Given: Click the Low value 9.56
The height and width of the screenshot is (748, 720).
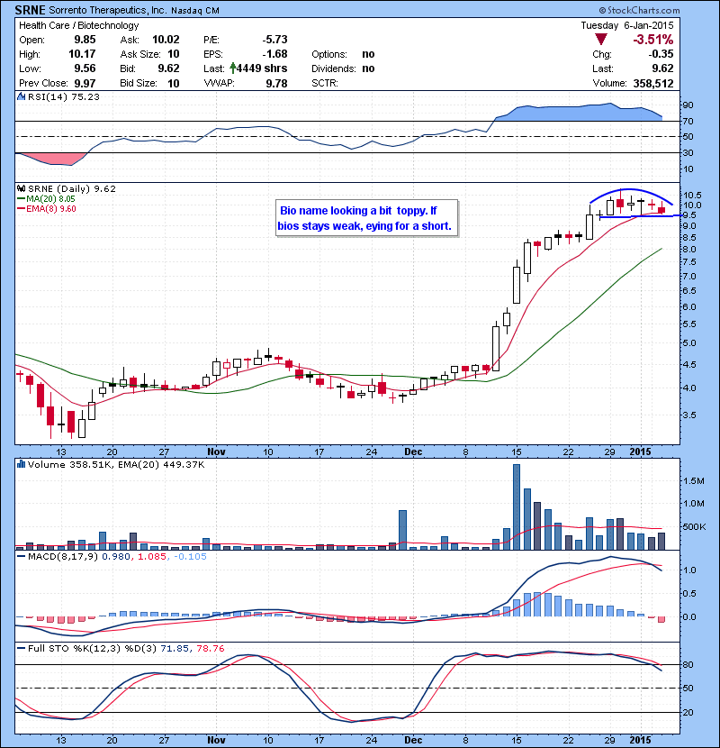Looking at the screenshot, I should coord(85,68).
